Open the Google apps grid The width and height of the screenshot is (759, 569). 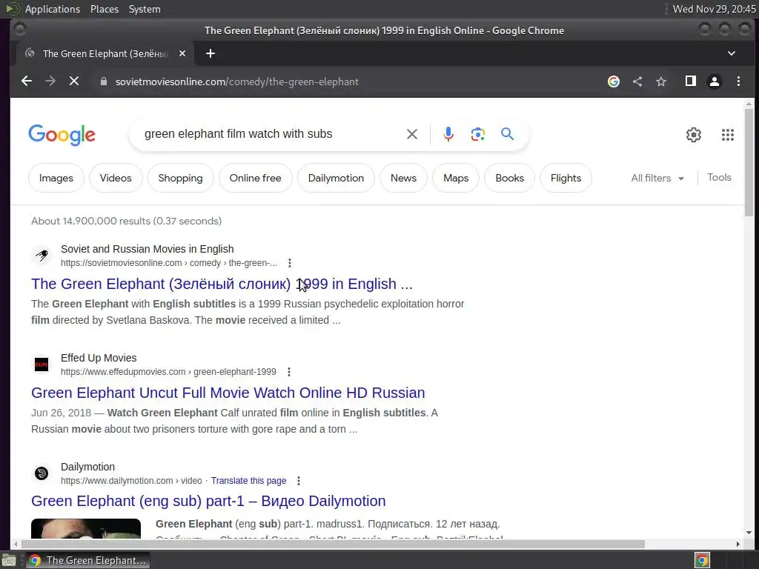pyautogui.click(x=728, y=135)
